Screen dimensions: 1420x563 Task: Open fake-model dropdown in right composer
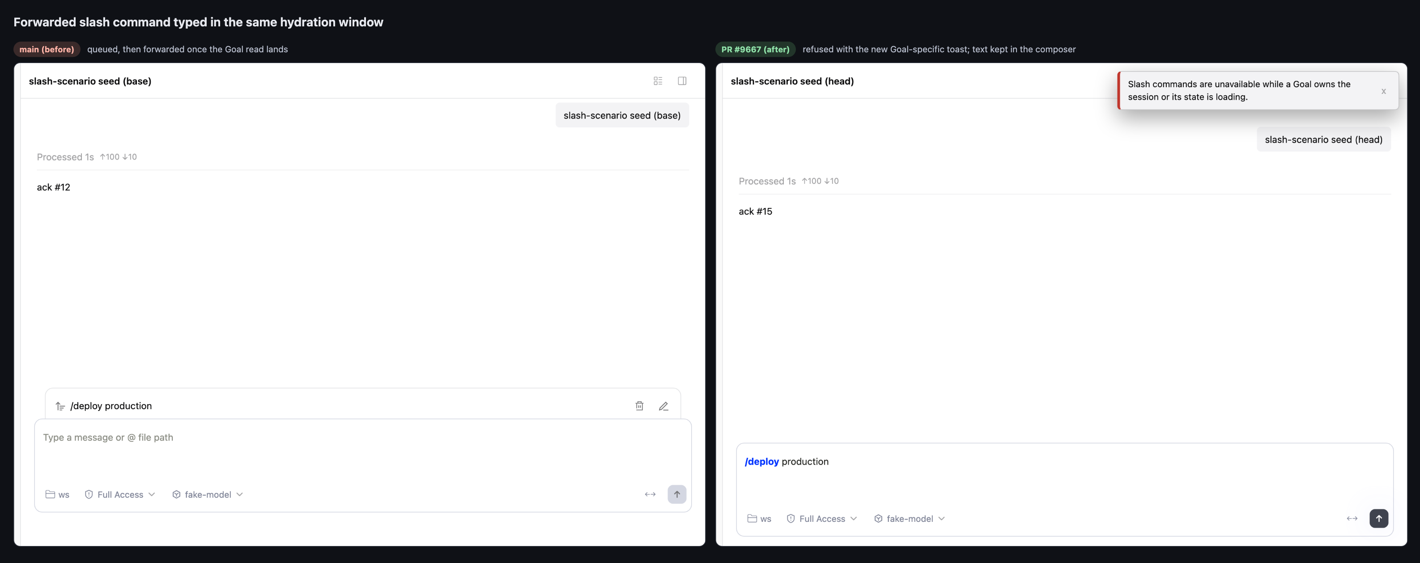pyautogui.click(x=909, y=519)
